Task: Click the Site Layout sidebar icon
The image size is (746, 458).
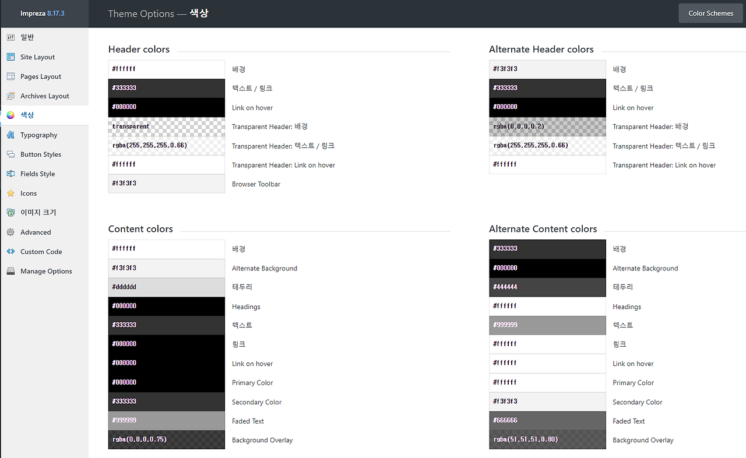Action: (10, 57)
